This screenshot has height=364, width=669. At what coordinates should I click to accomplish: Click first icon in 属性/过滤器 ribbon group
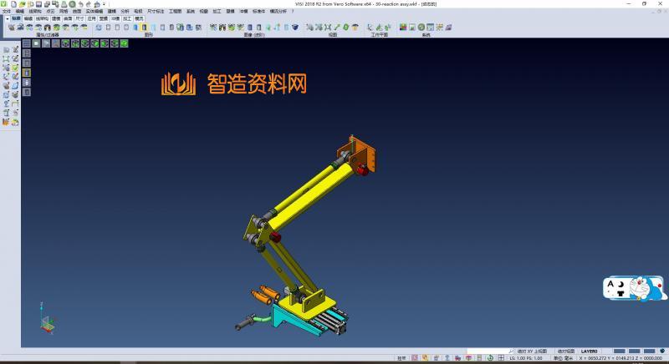[12, 28]
